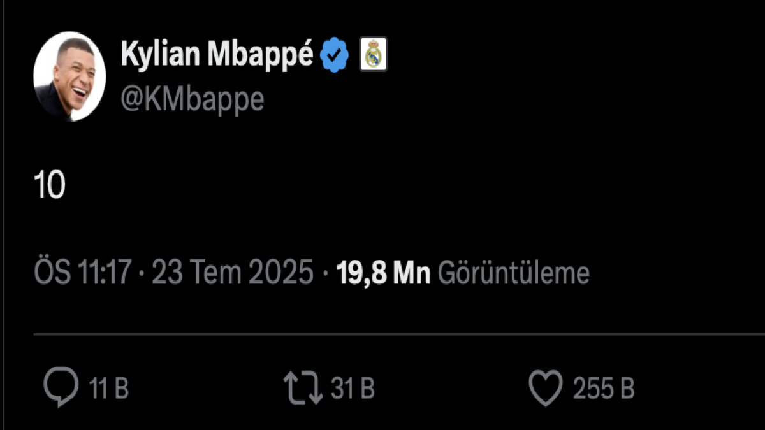Image resolution: width=765 pixels, height=430 pixels.
Task: Click the "11:17" time in timestamp
Action: pyautogui.click(x=104, y=274)
